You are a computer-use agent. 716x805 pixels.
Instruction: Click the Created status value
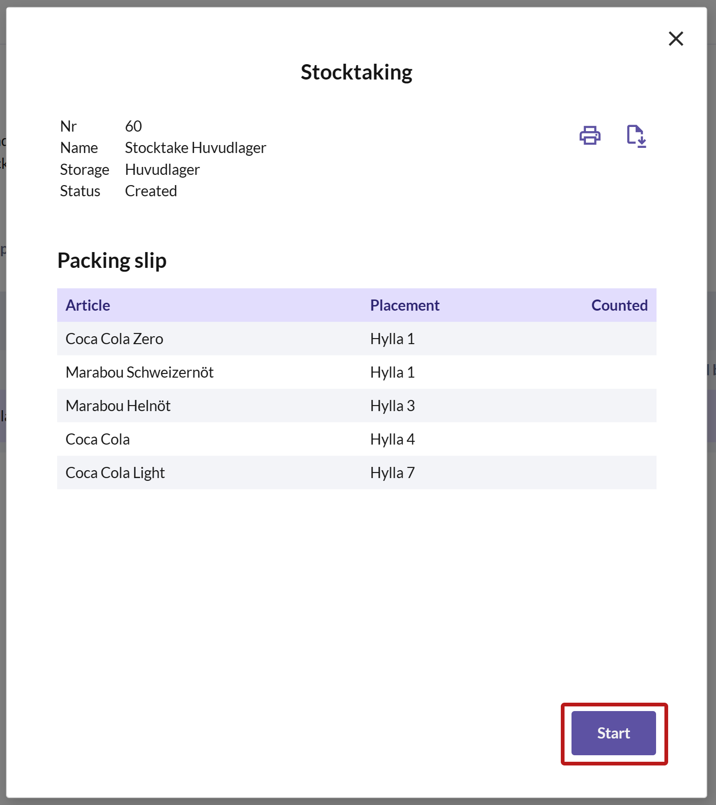click(x=151, y=191)
